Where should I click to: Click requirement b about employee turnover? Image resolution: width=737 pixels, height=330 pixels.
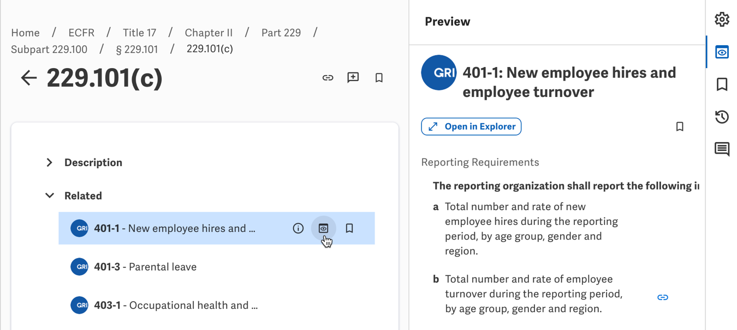[x=534, y=294]
